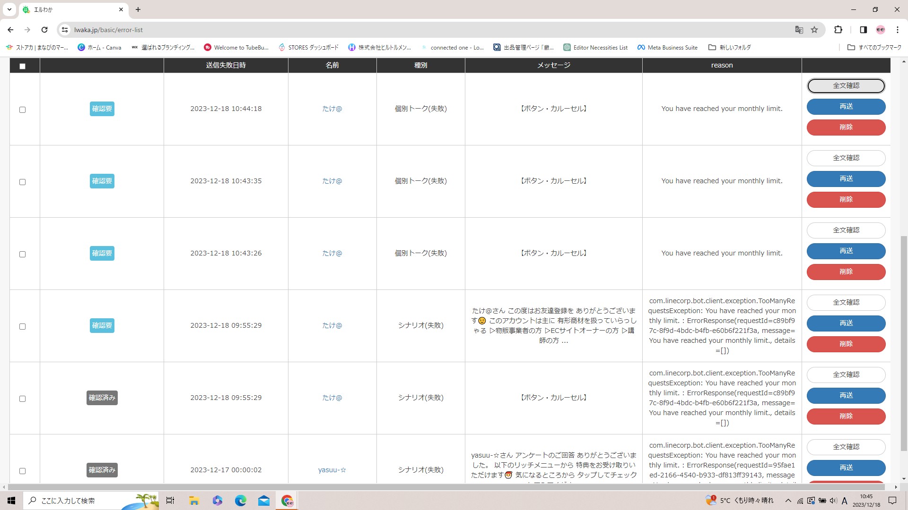The width and height of the screenshot is (908, 510).
Task: Click 確認済み badge in the yasuu-☆ row
Action: click(x=102, y=470)
